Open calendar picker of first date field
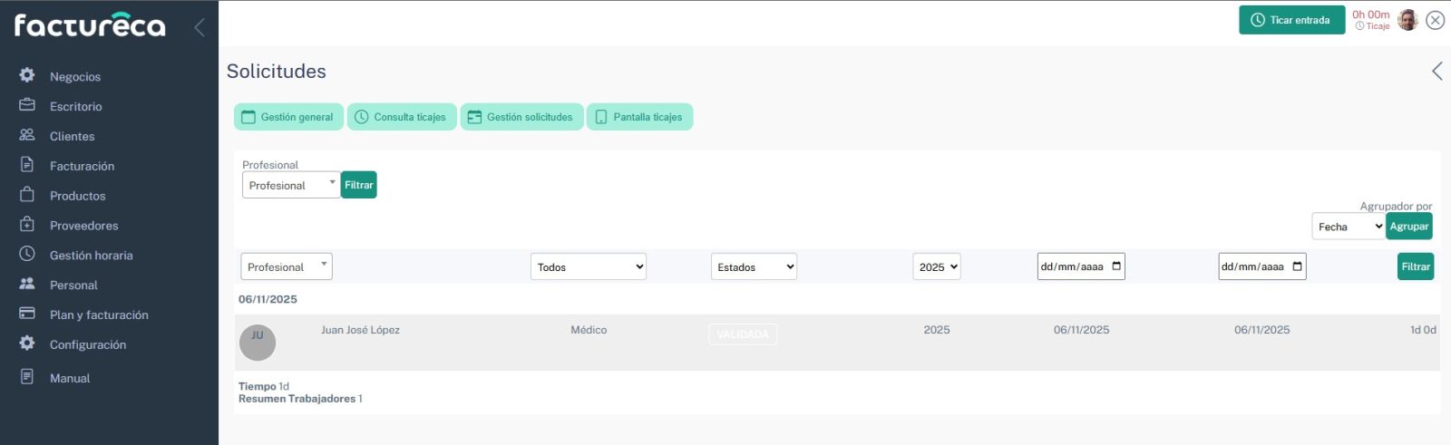Image resolution: width=1451 pixels, height=445 pixels. click(1116, 266)
